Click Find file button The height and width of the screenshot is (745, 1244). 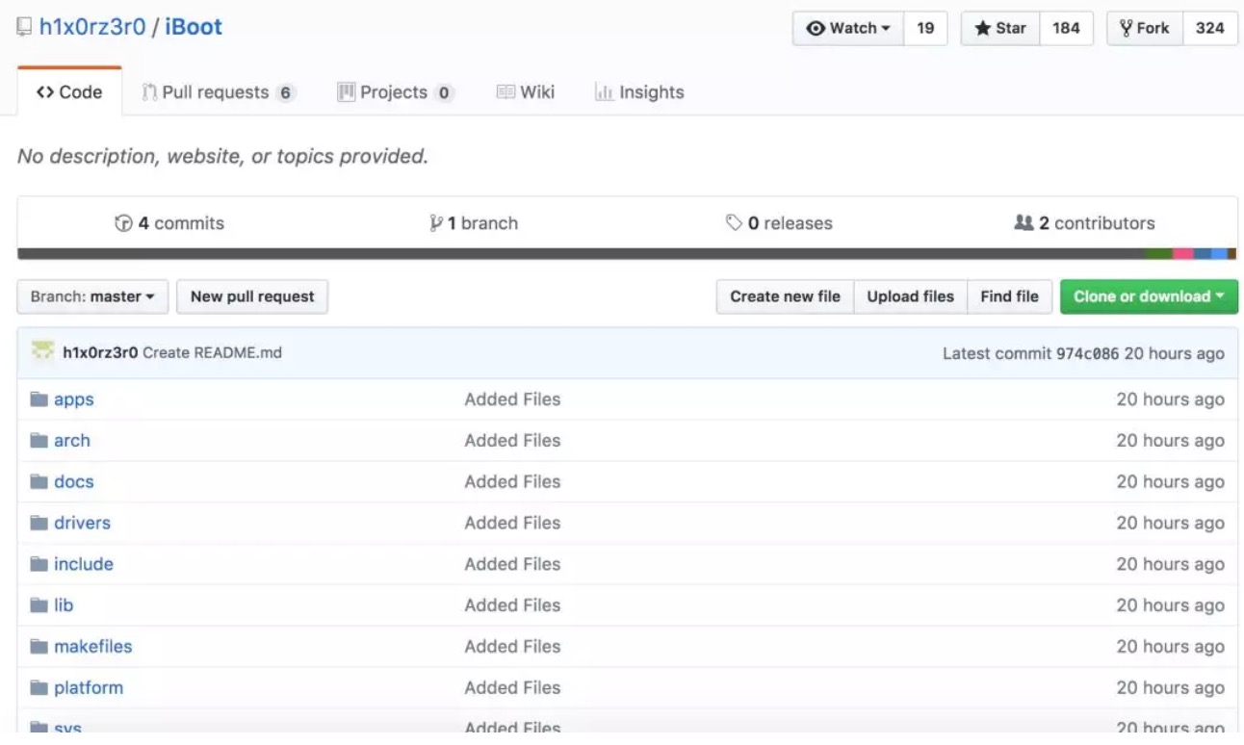[x=1009, y=296]
